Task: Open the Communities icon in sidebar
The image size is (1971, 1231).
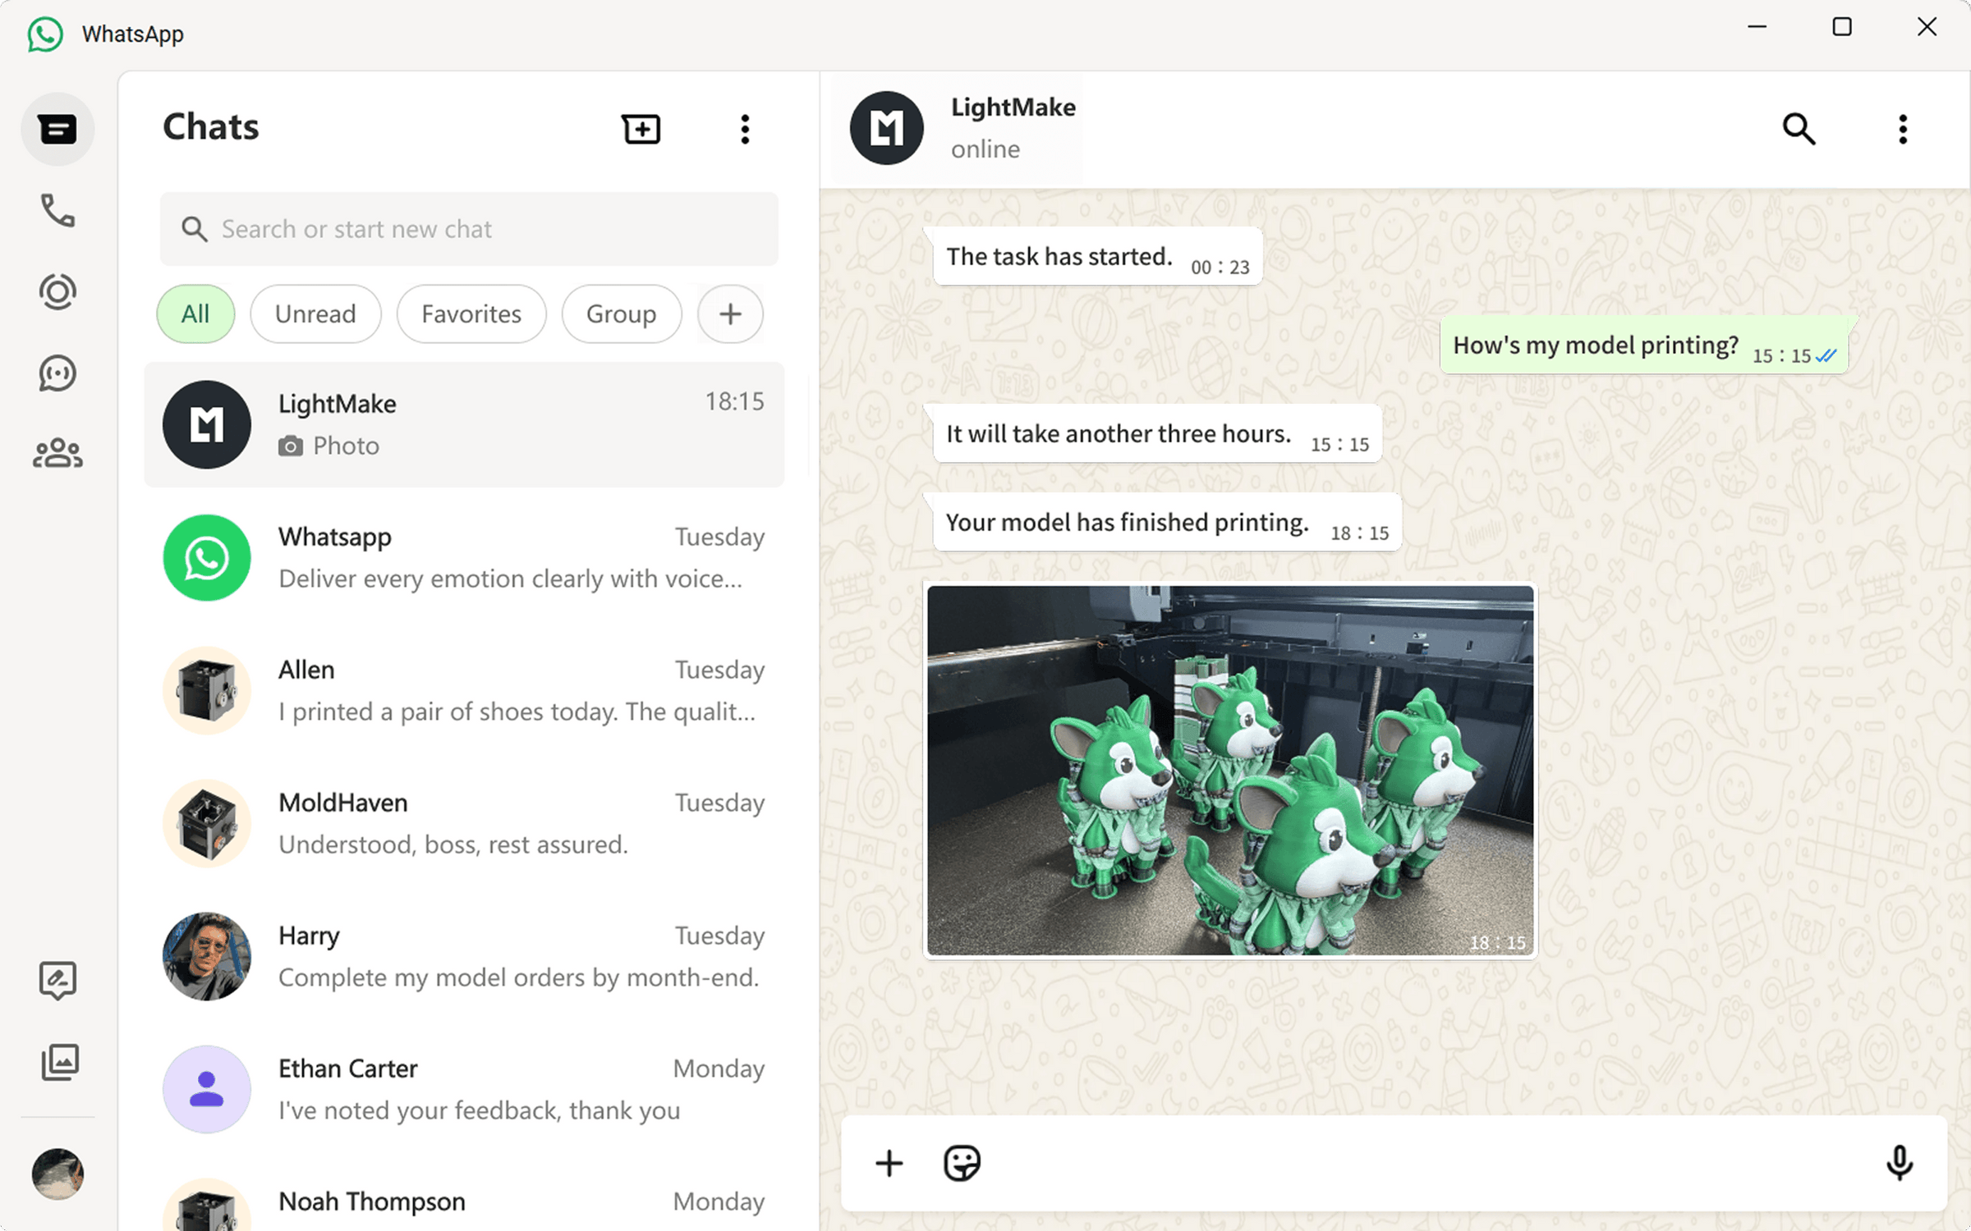Action: (x=57, y=453)
